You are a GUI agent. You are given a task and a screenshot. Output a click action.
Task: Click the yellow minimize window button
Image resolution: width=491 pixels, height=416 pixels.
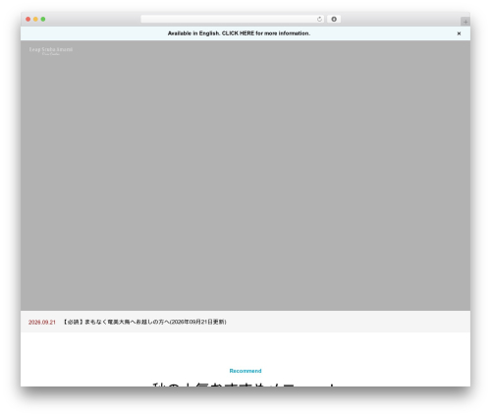[35, 19]
